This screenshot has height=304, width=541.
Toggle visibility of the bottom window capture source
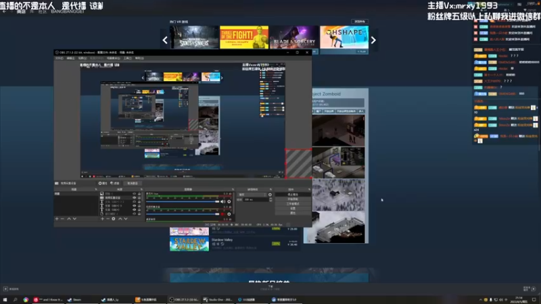click(134, 213)
